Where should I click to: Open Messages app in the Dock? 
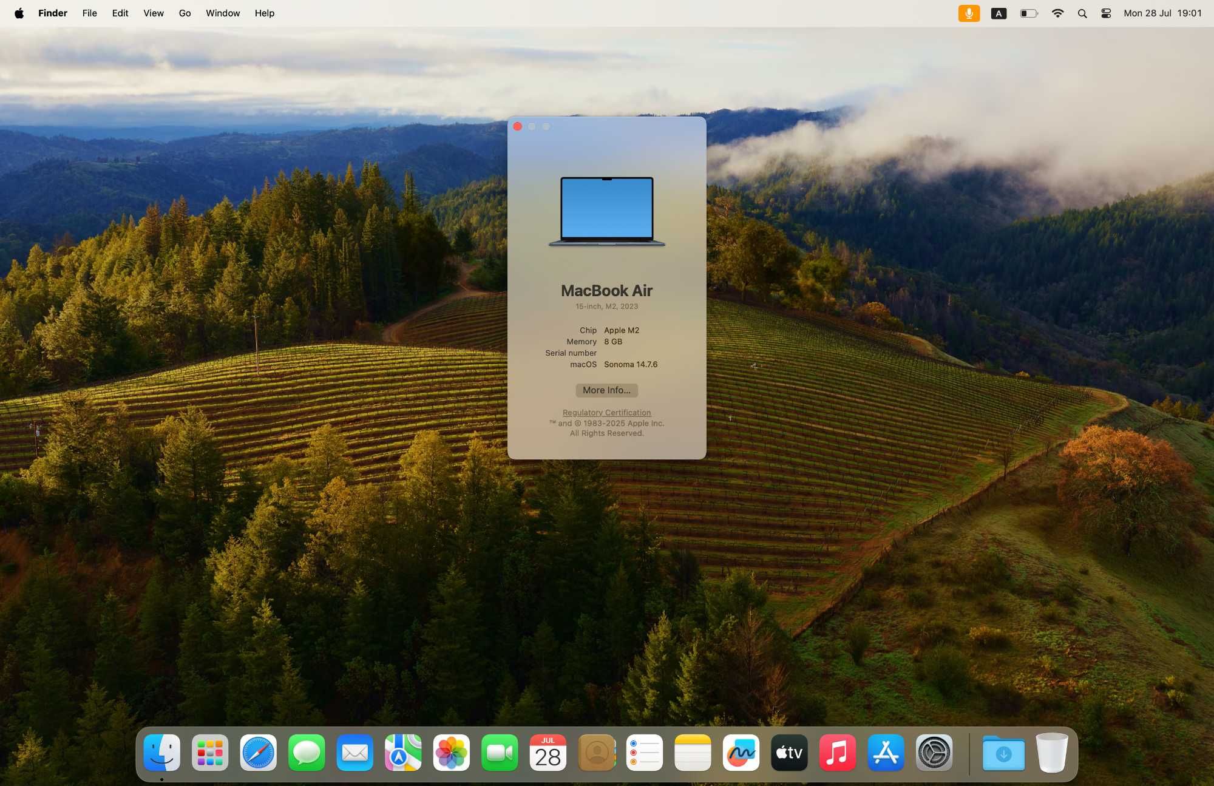tap(307, 753)
